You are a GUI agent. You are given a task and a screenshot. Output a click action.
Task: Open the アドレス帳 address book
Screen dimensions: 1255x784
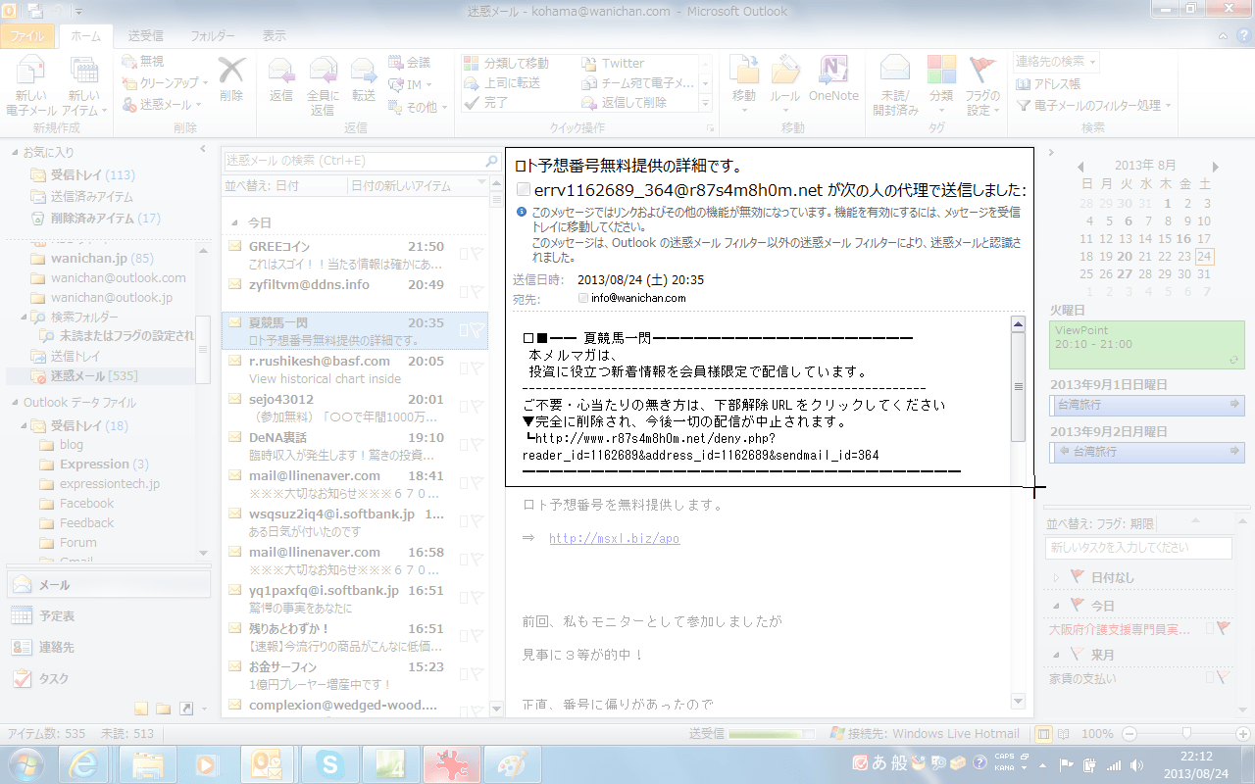tap(1048, 84)
